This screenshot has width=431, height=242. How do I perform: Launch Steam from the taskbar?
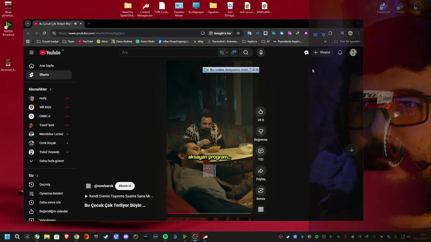coord(106,237)
